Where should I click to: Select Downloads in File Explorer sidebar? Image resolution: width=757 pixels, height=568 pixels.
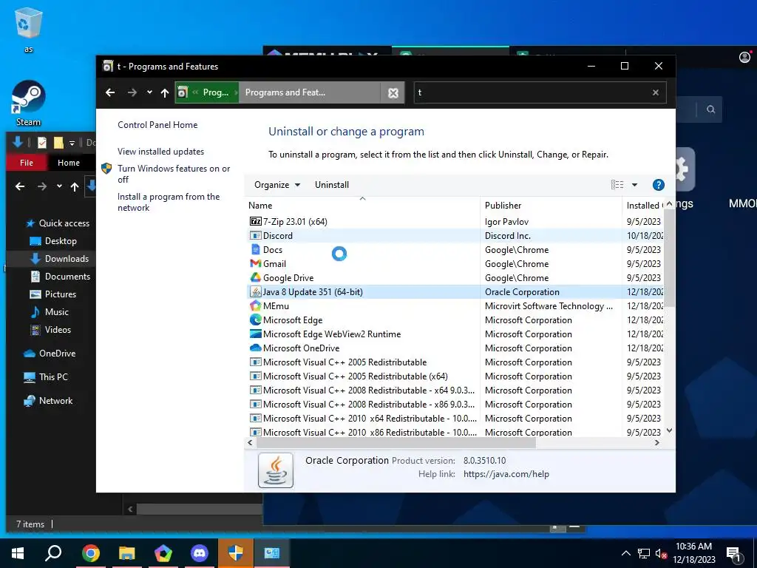click(59, 259)
